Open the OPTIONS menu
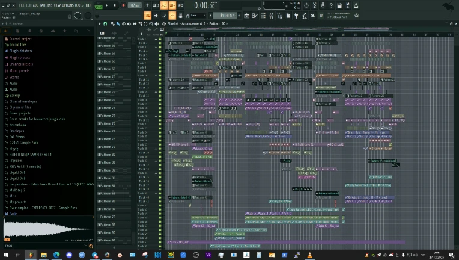459x260 pixels. click(67, 5)
